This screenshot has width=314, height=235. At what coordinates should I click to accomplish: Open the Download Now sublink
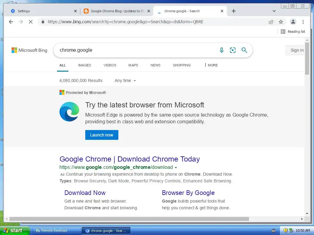85,193
